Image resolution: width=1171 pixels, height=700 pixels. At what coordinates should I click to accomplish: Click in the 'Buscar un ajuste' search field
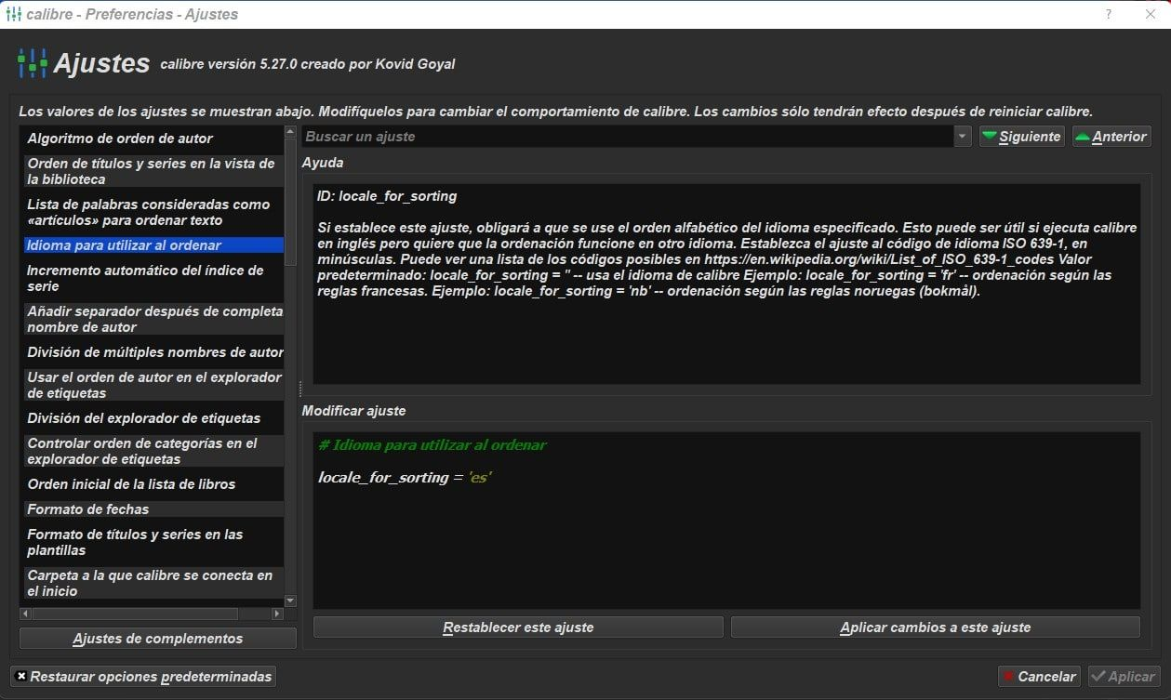pos(628,137)
